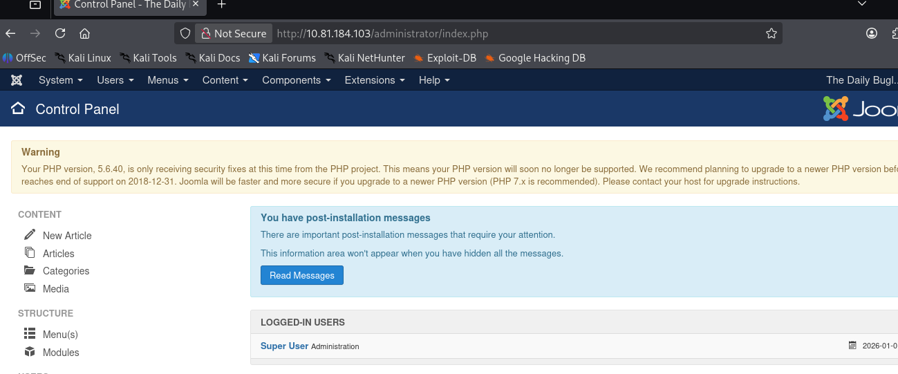The image size is (898, 374).
Task: Click the Control Panel home icon
Action: point(18,109)
